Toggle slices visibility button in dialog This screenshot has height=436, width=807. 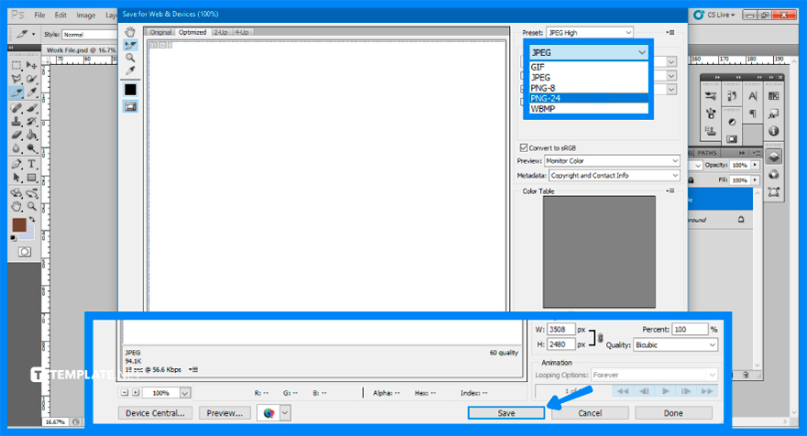pyautogui.click(x=130, y=106)
